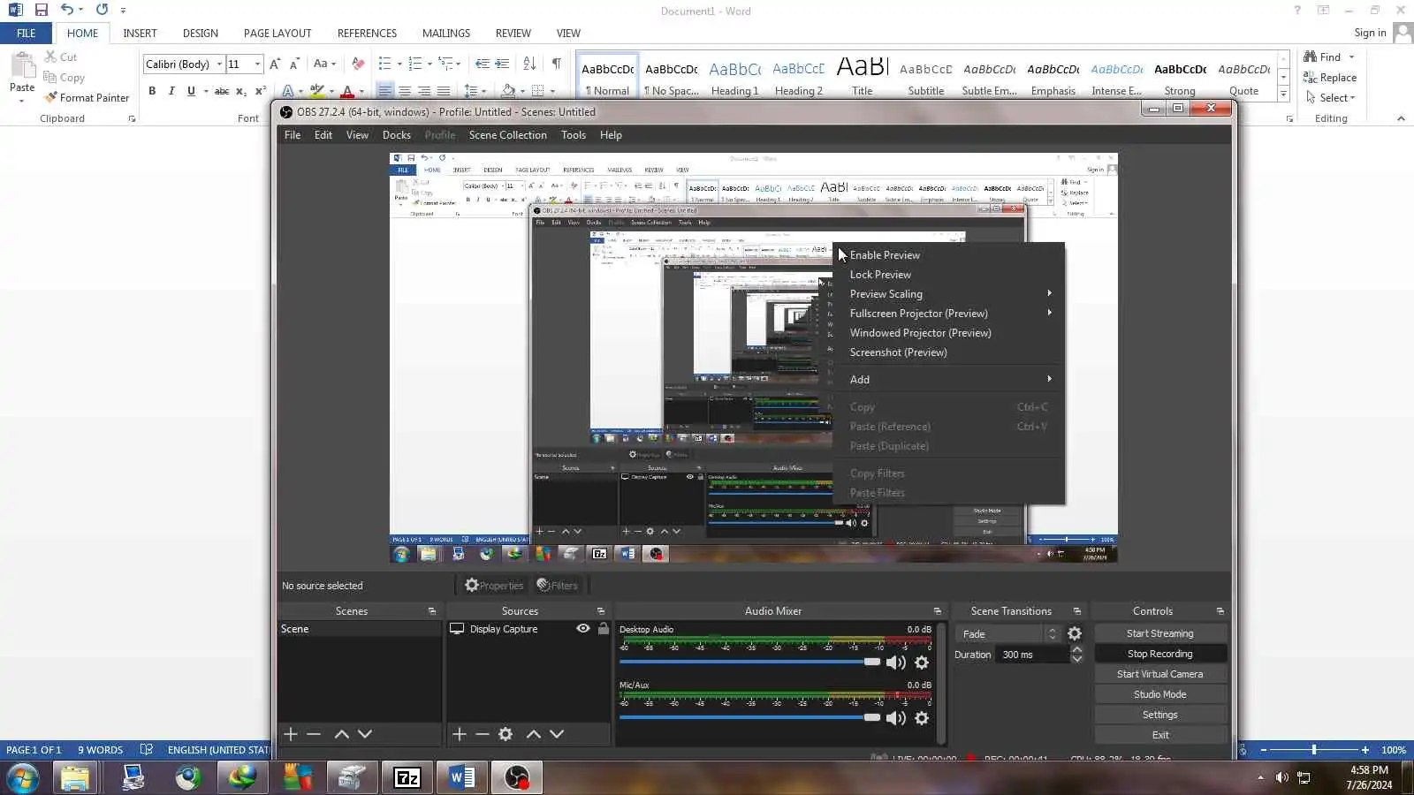
Task: Remove the selected scene in OBS
Action: coord(314,734)
